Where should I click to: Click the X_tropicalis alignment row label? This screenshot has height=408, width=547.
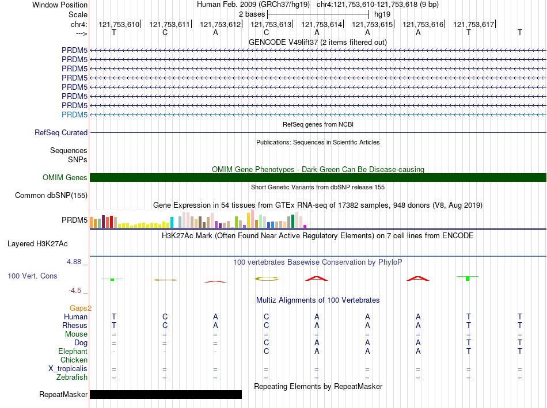click(x=68, y=369)
